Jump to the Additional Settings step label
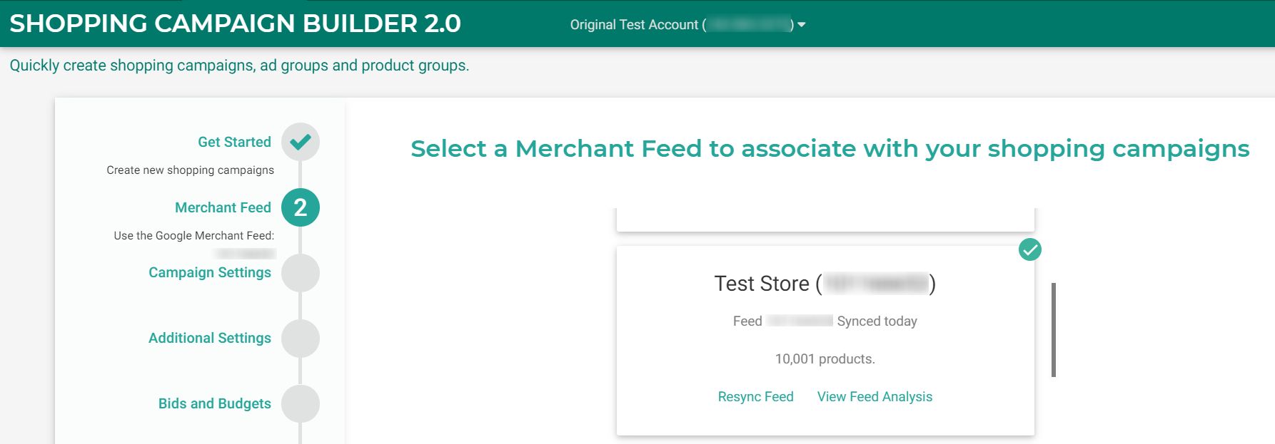 coord(210,338)
